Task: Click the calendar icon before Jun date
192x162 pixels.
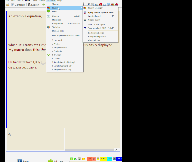Action: click(114, 159)
